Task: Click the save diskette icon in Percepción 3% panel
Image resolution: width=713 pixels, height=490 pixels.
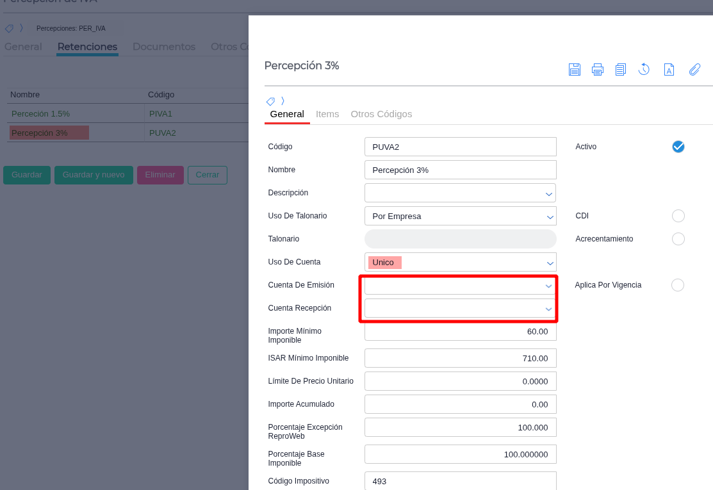Action: [x=575, y=70]
